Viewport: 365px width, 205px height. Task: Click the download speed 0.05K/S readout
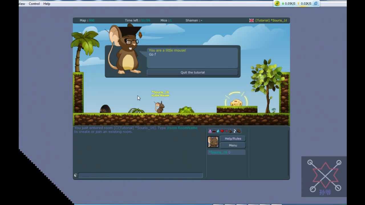[x=289, y=3]
